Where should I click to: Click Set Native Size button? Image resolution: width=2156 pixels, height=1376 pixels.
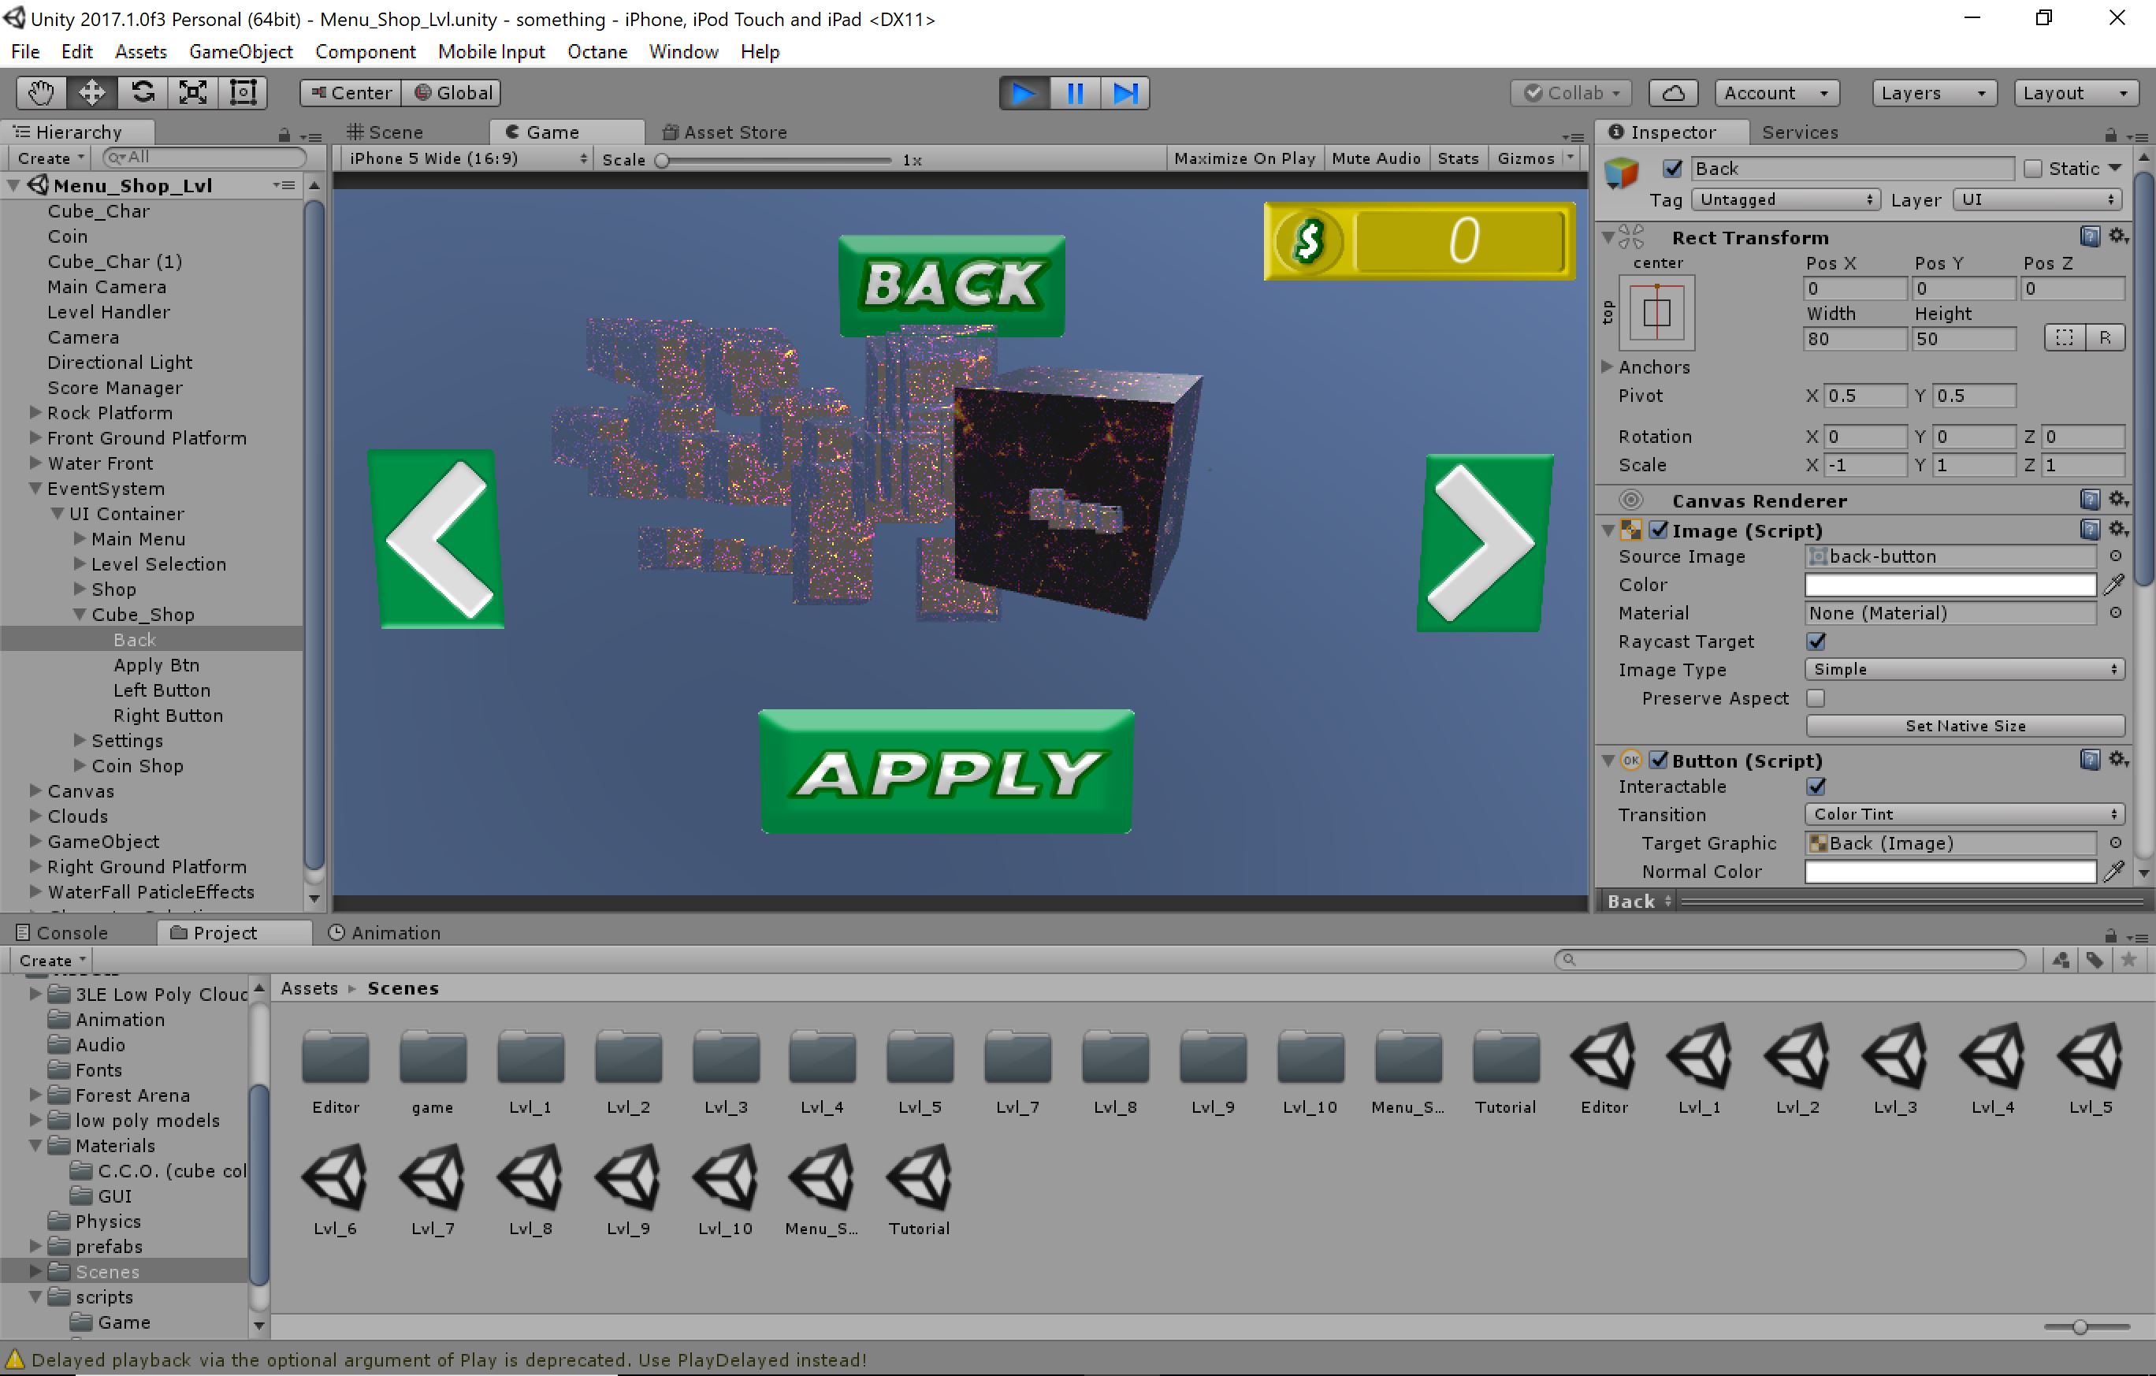coord(1965,726)
